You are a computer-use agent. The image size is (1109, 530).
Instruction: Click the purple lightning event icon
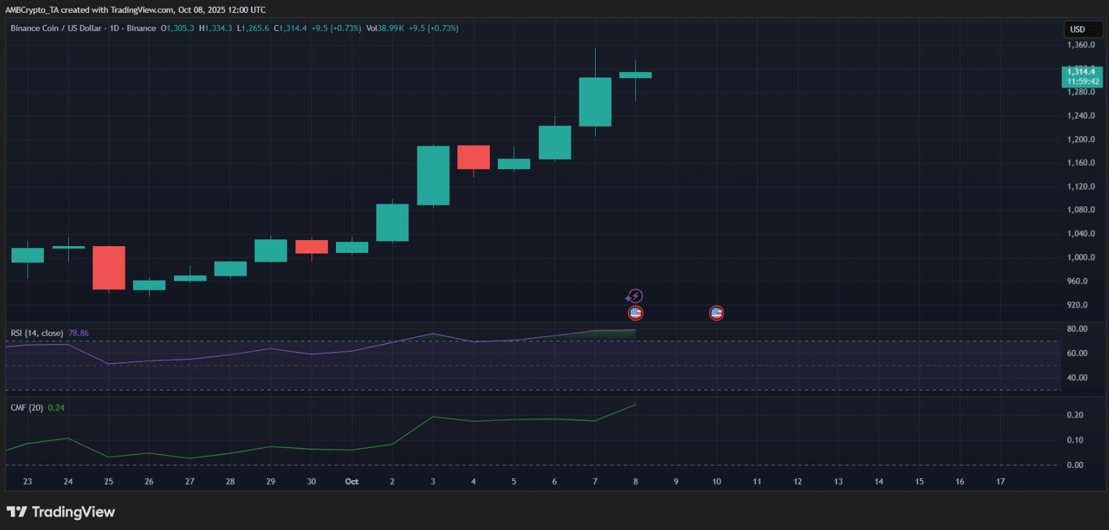coord(635,296)
